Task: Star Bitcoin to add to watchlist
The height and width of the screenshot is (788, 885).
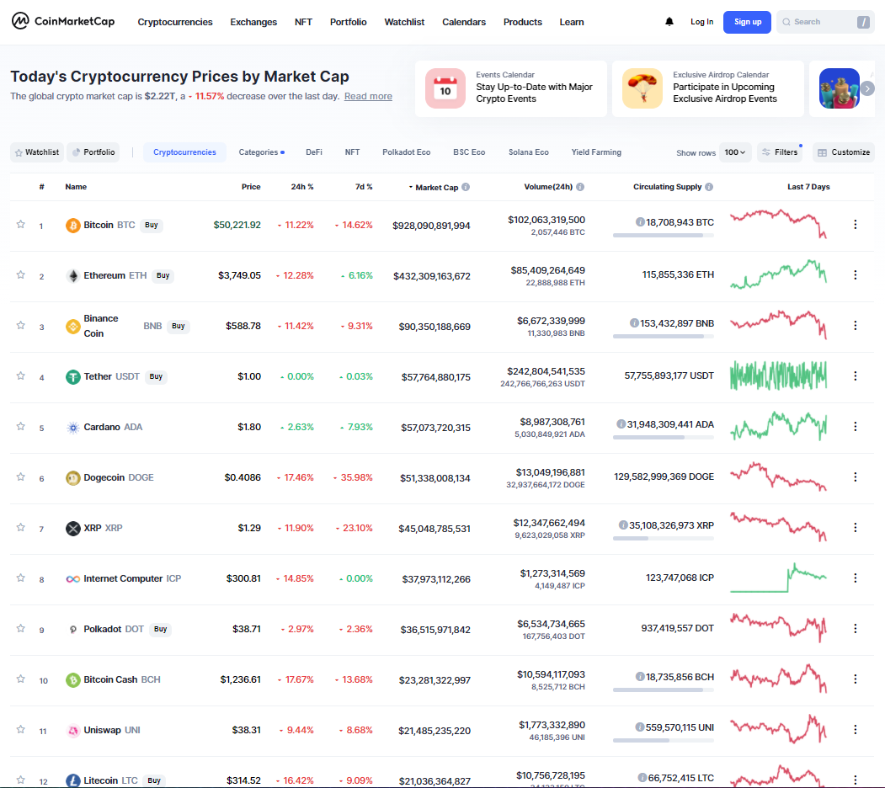Action: tap(21, 224)
